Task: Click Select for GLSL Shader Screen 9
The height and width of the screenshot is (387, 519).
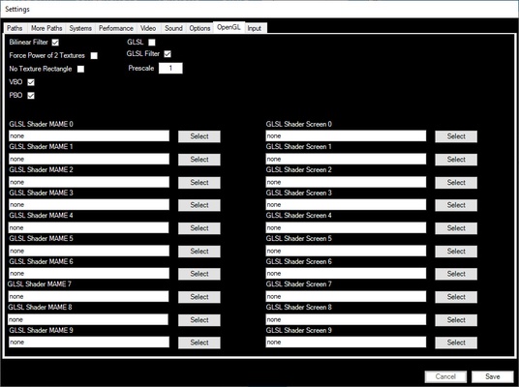Action: click(x=456, y=342)
